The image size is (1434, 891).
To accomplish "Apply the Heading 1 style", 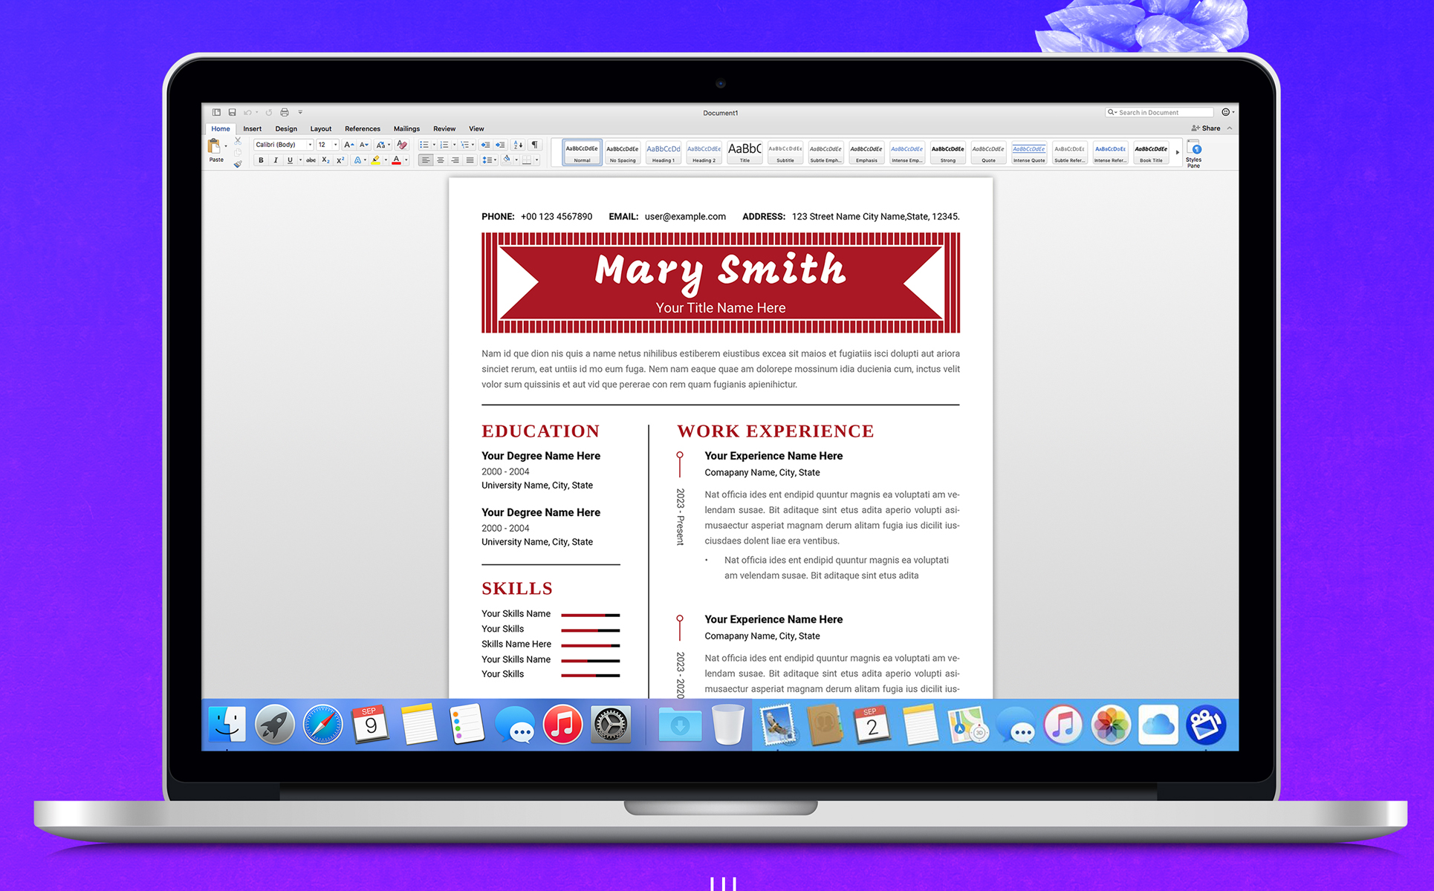I will tap(663, 153).
